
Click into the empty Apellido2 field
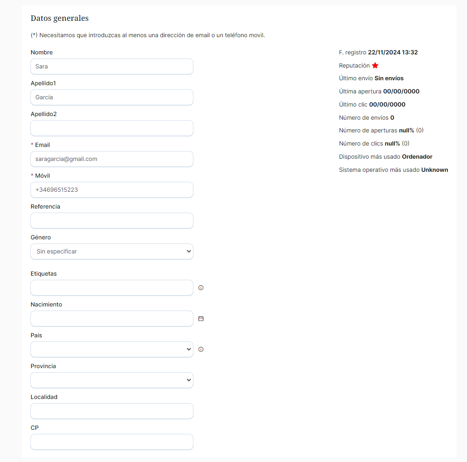(112, 128)
